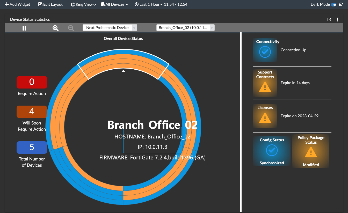This screenshot has width=348, height=213.
Task: Click the Licenses warning icon
Action: pyautogui.click(x=265, y=119)
